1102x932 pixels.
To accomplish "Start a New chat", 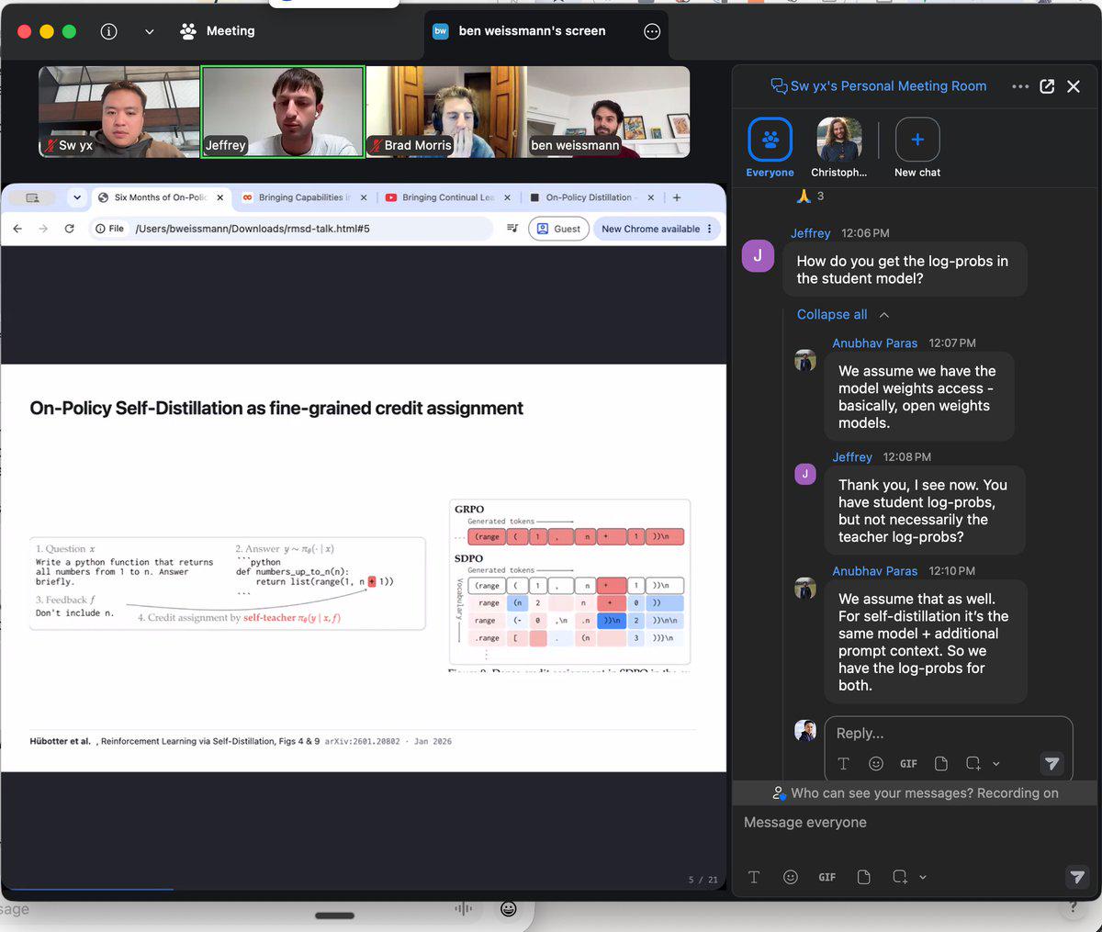I will click(x=917, y=148).
